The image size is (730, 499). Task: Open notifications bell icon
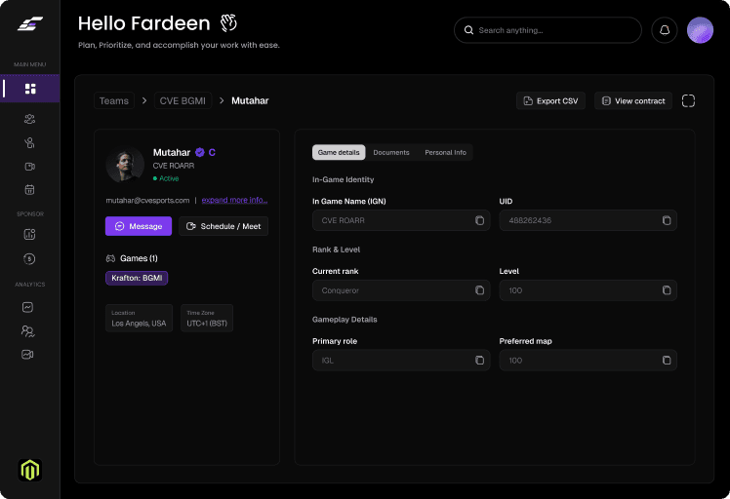point(665,30)
